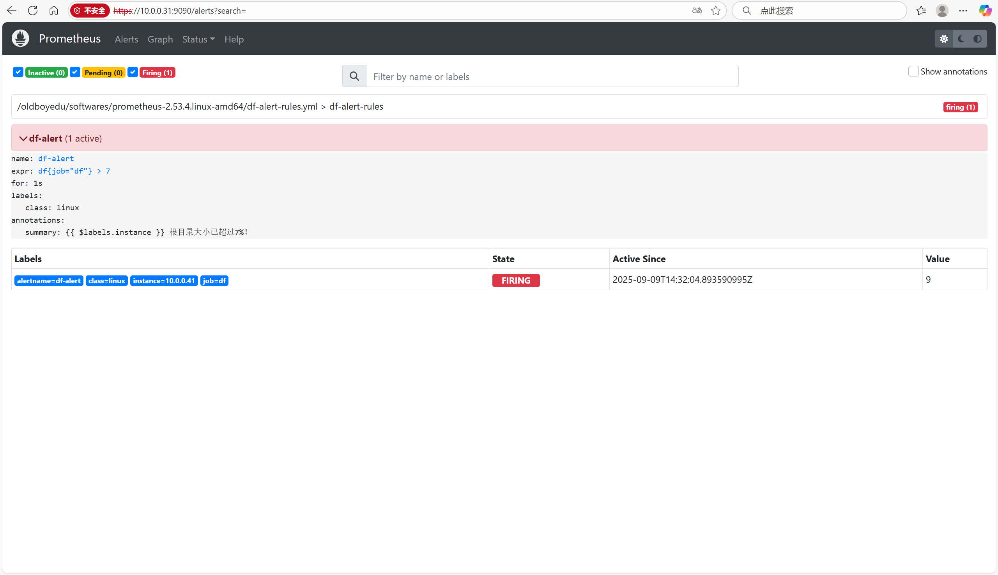Screen dimensions: 998x575
Task: Go to browser home icon
Action: coord(54,11)
